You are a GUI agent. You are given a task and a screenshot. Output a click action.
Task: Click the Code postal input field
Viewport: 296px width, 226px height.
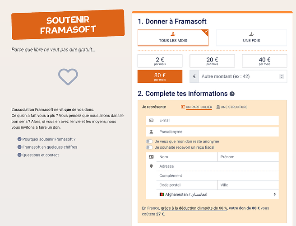pos(187,185)
